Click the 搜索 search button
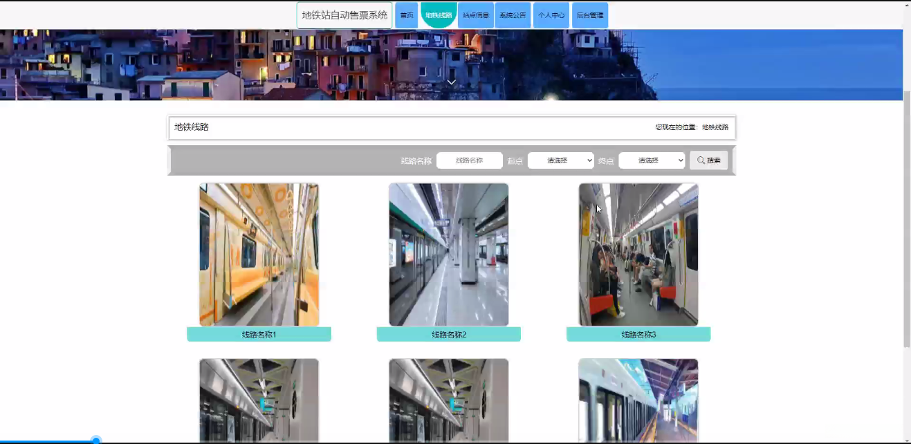The image size is (911, 444). 708,160
